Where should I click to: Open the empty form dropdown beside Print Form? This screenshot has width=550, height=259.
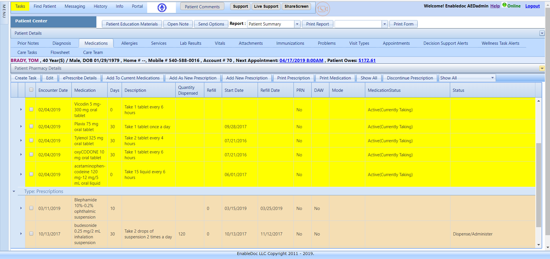385,24
